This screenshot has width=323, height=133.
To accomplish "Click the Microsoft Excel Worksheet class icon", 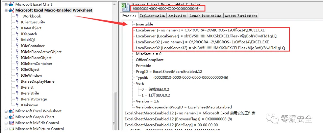I will tap(11, 111).
